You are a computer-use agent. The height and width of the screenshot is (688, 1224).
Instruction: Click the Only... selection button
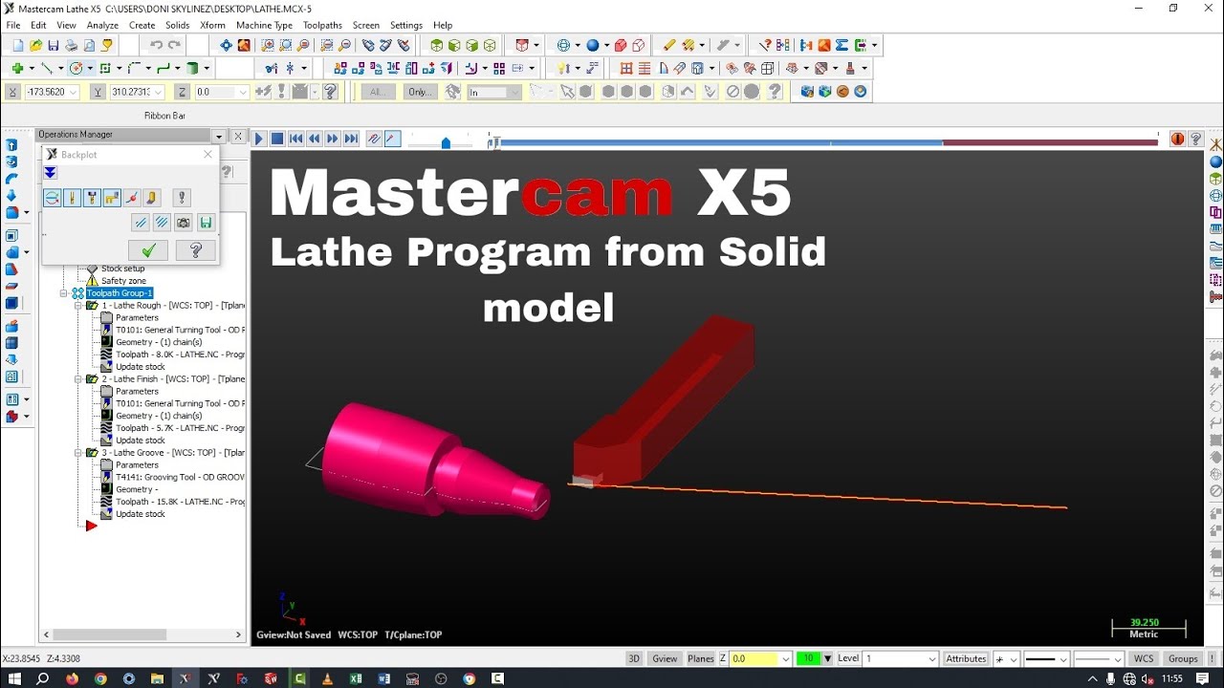click(420, 92)
